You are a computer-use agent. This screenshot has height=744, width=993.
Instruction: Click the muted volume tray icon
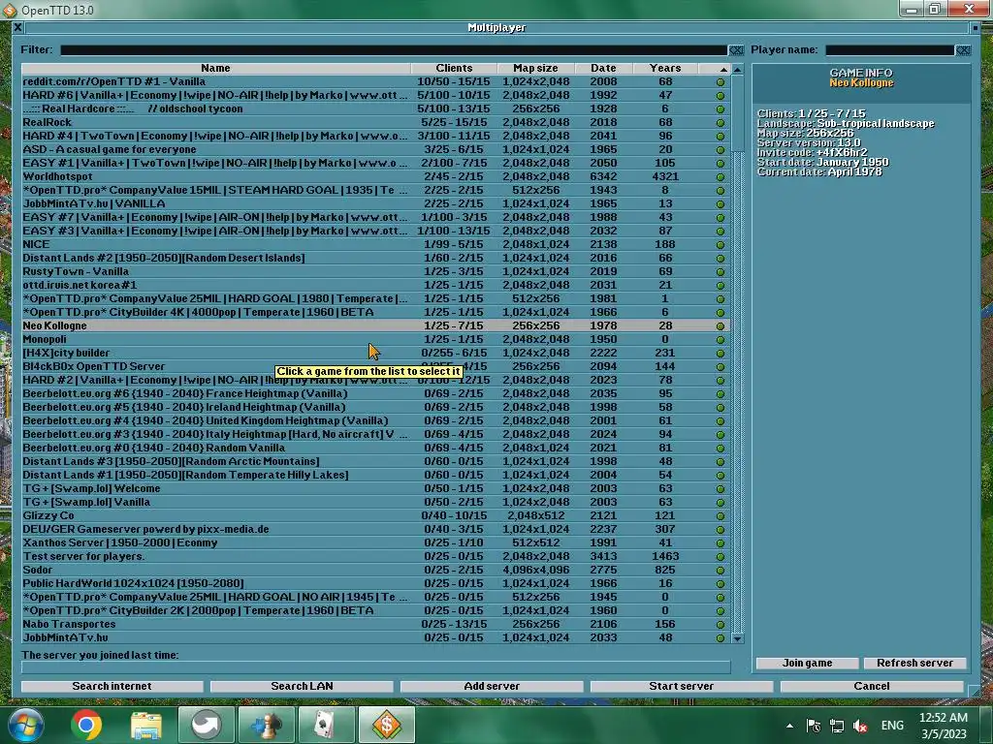861,726
